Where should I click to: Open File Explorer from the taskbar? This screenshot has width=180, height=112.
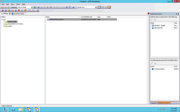[x=21, y=109]
